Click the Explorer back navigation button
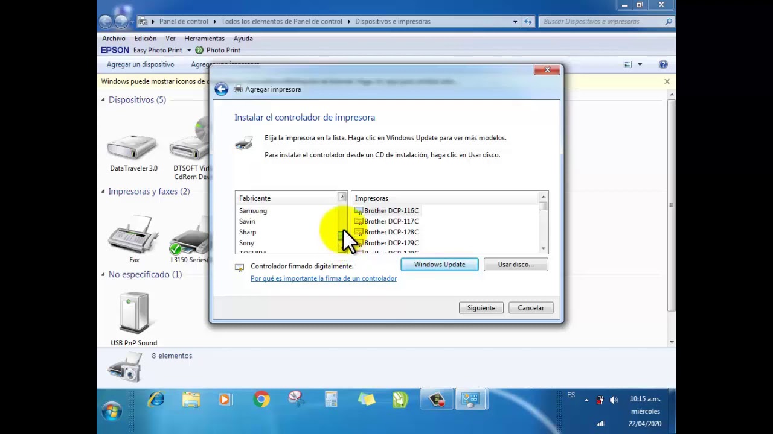The image size is (773, 434). [x=106, y=22]
